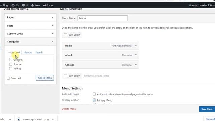The image size is (215, 121).
Task: Click the Add to Menu button
Action: click(45, 78)
